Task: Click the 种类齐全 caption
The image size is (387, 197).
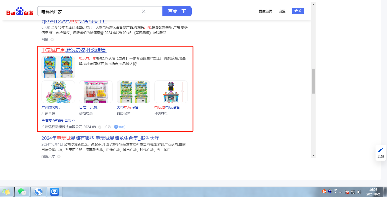Action: [x=161, y=113]
